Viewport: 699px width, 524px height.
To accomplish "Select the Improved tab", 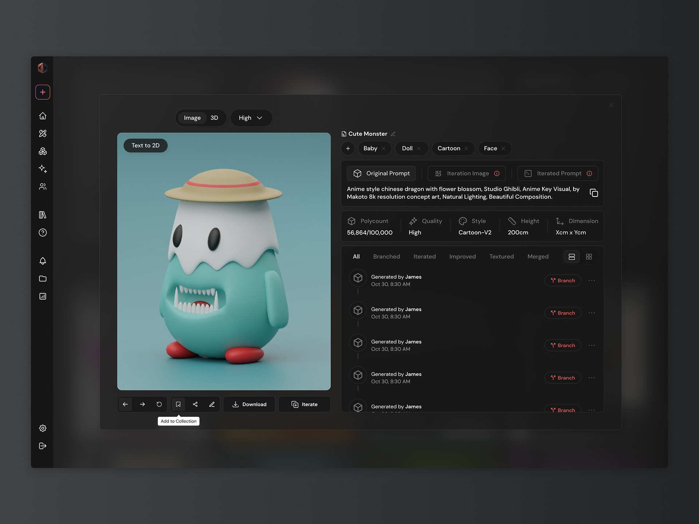I will coord(462,257).
